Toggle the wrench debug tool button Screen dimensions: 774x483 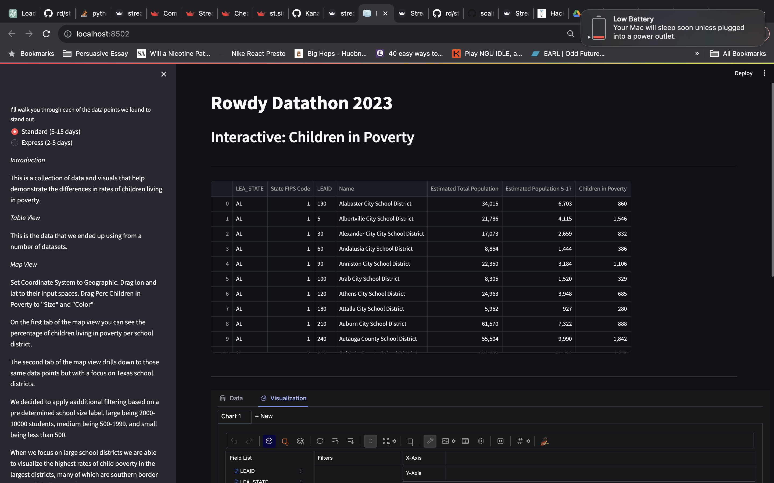(429, 441)
